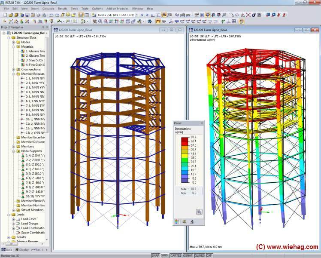Click the Redo arrow toolbar icon
The image size is (321, 258).
(x=57, y=15)
